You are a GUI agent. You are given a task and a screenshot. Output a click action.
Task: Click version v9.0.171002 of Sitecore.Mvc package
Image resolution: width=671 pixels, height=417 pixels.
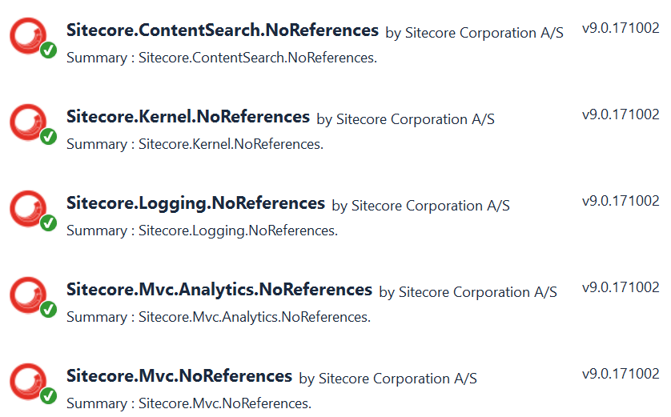tap(621, 374)
